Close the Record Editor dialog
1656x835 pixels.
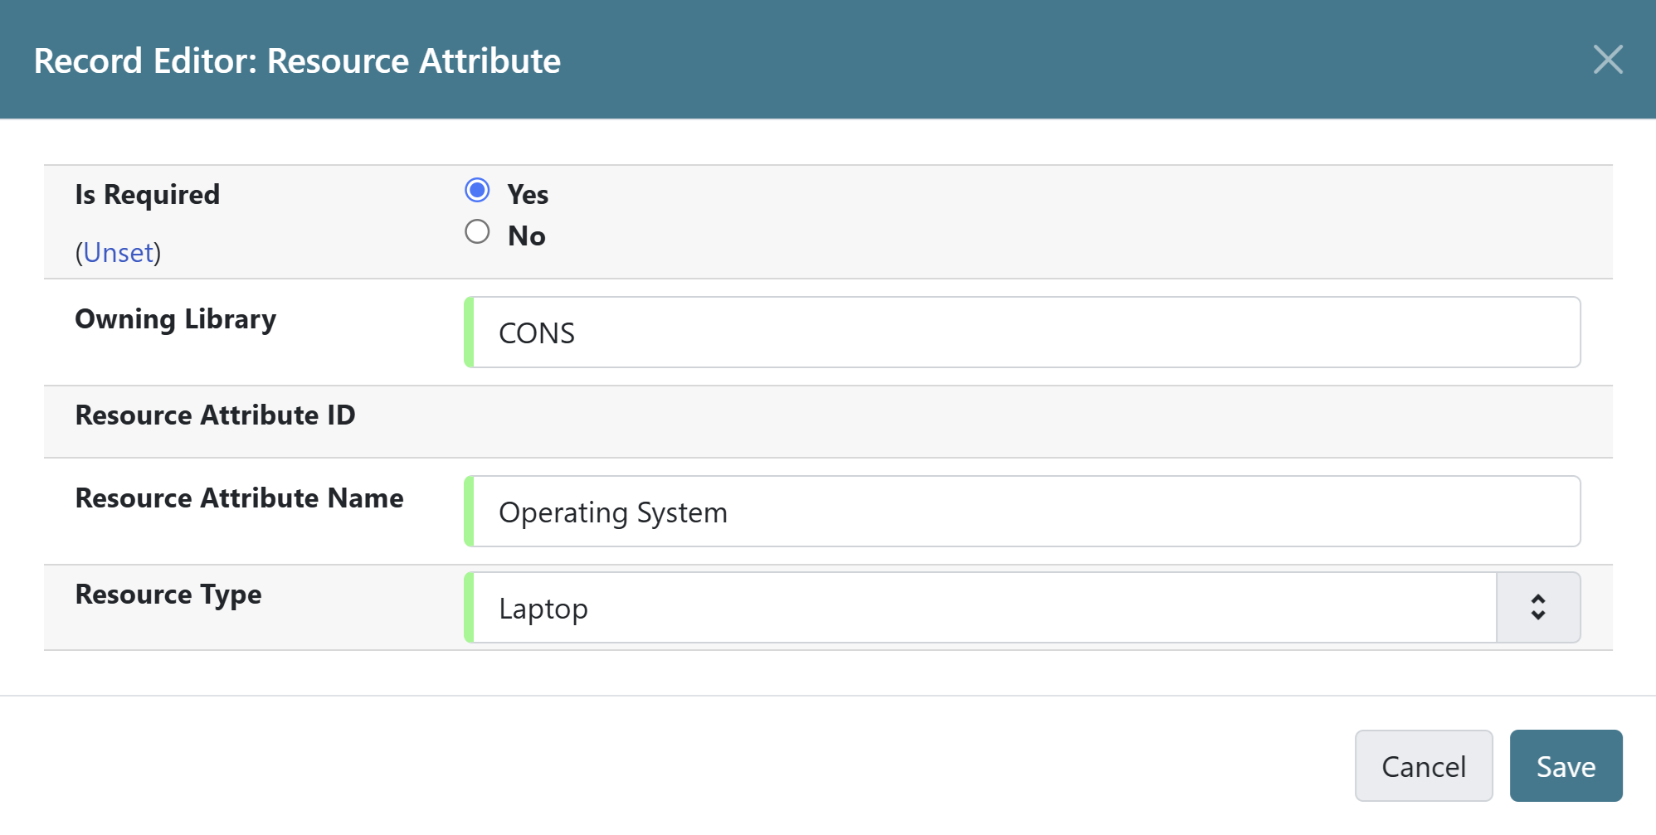click(x=1608, y=59)
